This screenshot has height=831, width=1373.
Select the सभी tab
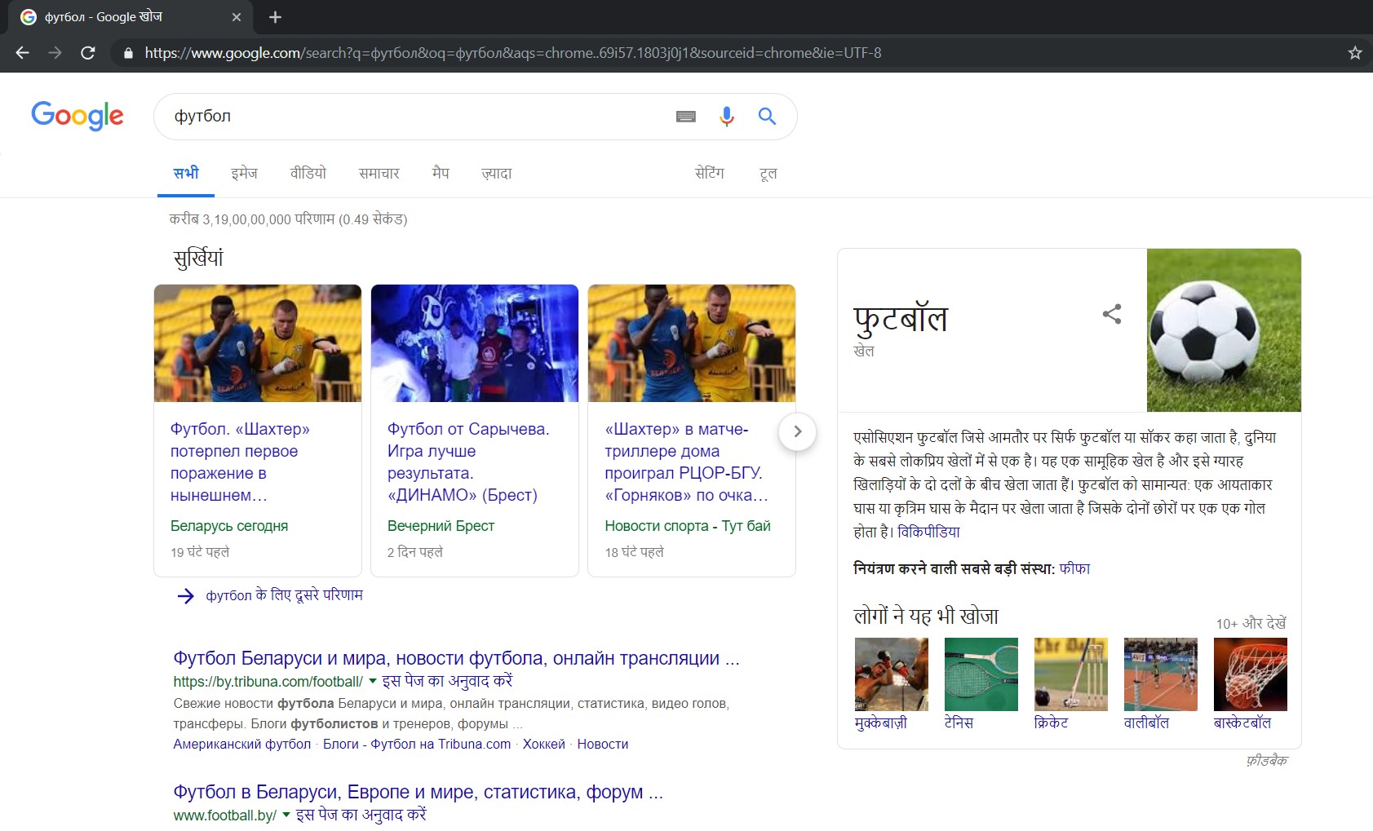[186, 173]
